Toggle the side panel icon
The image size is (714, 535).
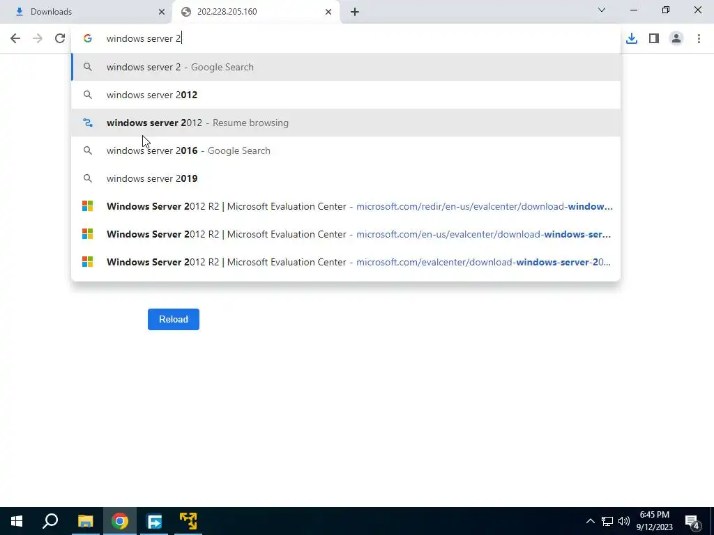click(654, 39)
